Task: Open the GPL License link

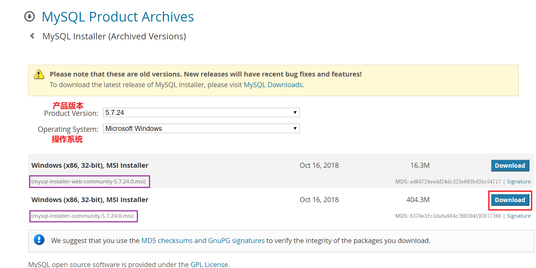Action: [209, 264]
